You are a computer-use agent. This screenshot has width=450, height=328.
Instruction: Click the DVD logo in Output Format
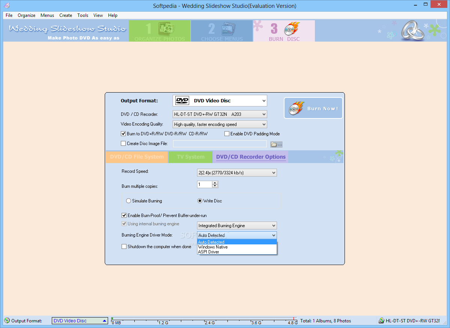coord(182,100)
